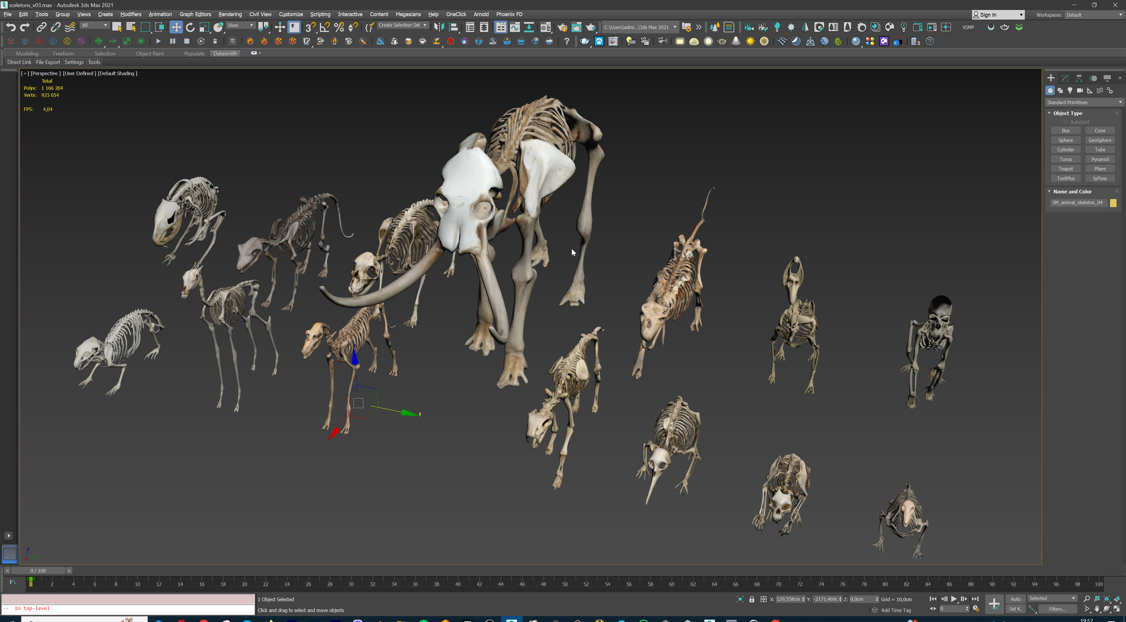Open the Motion panel icon
Screen dimensions: 1126x622
(x=1093, y=78)
